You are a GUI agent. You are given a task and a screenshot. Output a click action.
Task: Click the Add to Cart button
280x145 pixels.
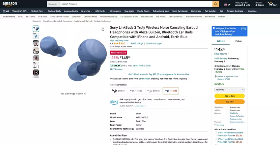230,96
